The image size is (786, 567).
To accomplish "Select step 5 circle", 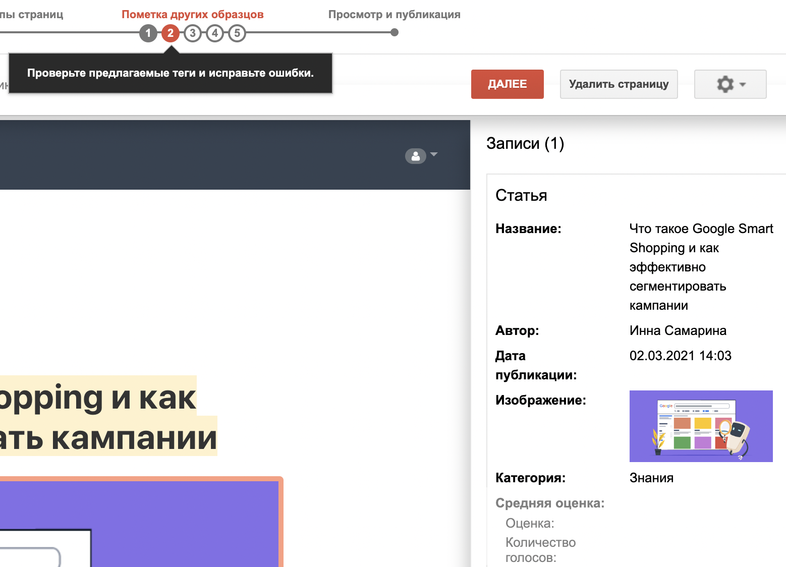I will point(237,33).
